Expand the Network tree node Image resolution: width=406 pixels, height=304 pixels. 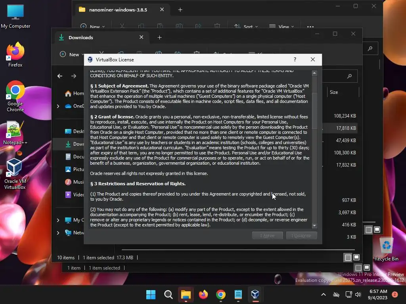click(x=58, y=233)
